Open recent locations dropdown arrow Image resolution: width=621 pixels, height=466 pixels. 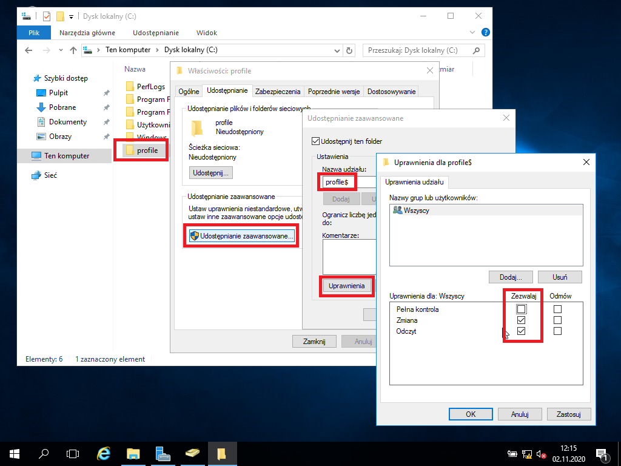(61, 50)
